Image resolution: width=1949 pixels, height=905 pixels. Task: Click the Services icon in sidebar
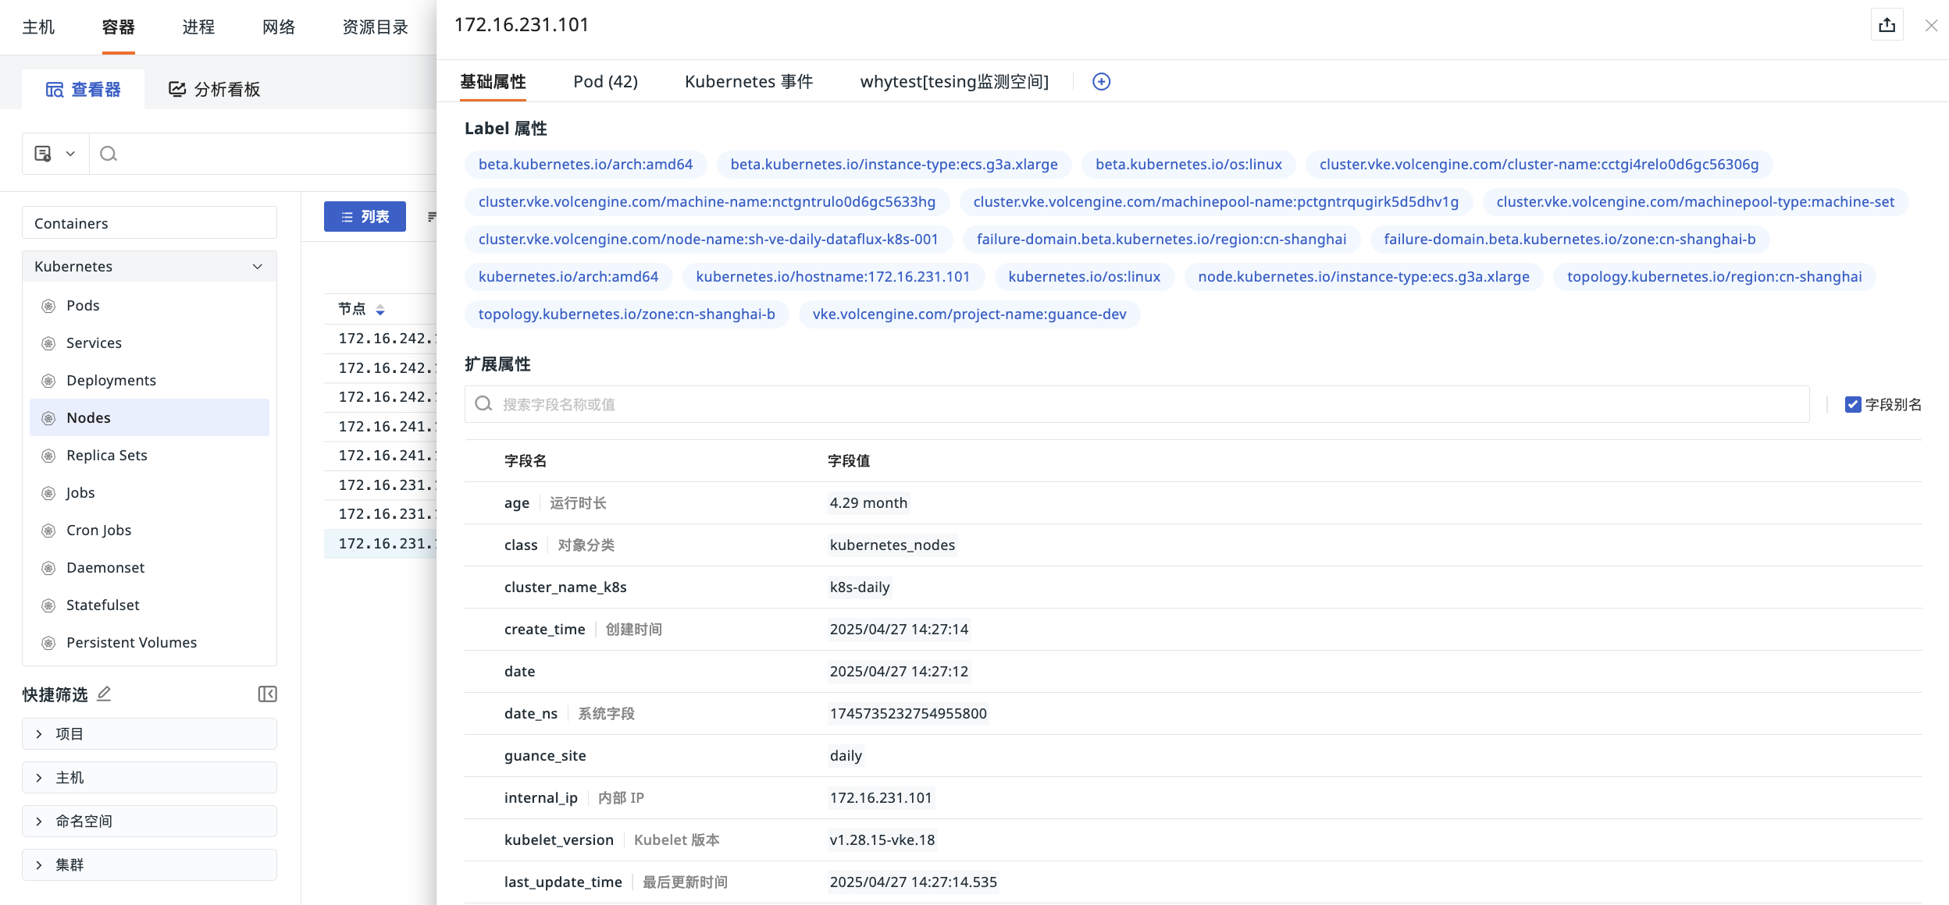click(48, 343)
